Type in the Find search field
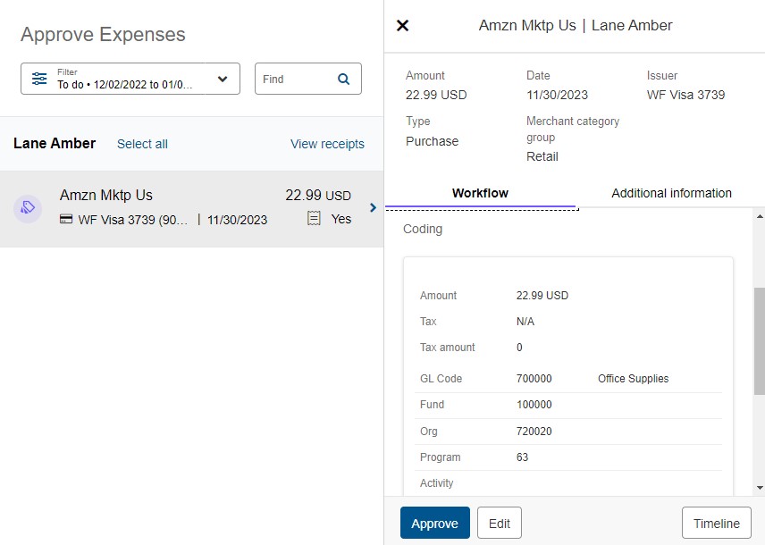765x545 pixels. (295, 79)
